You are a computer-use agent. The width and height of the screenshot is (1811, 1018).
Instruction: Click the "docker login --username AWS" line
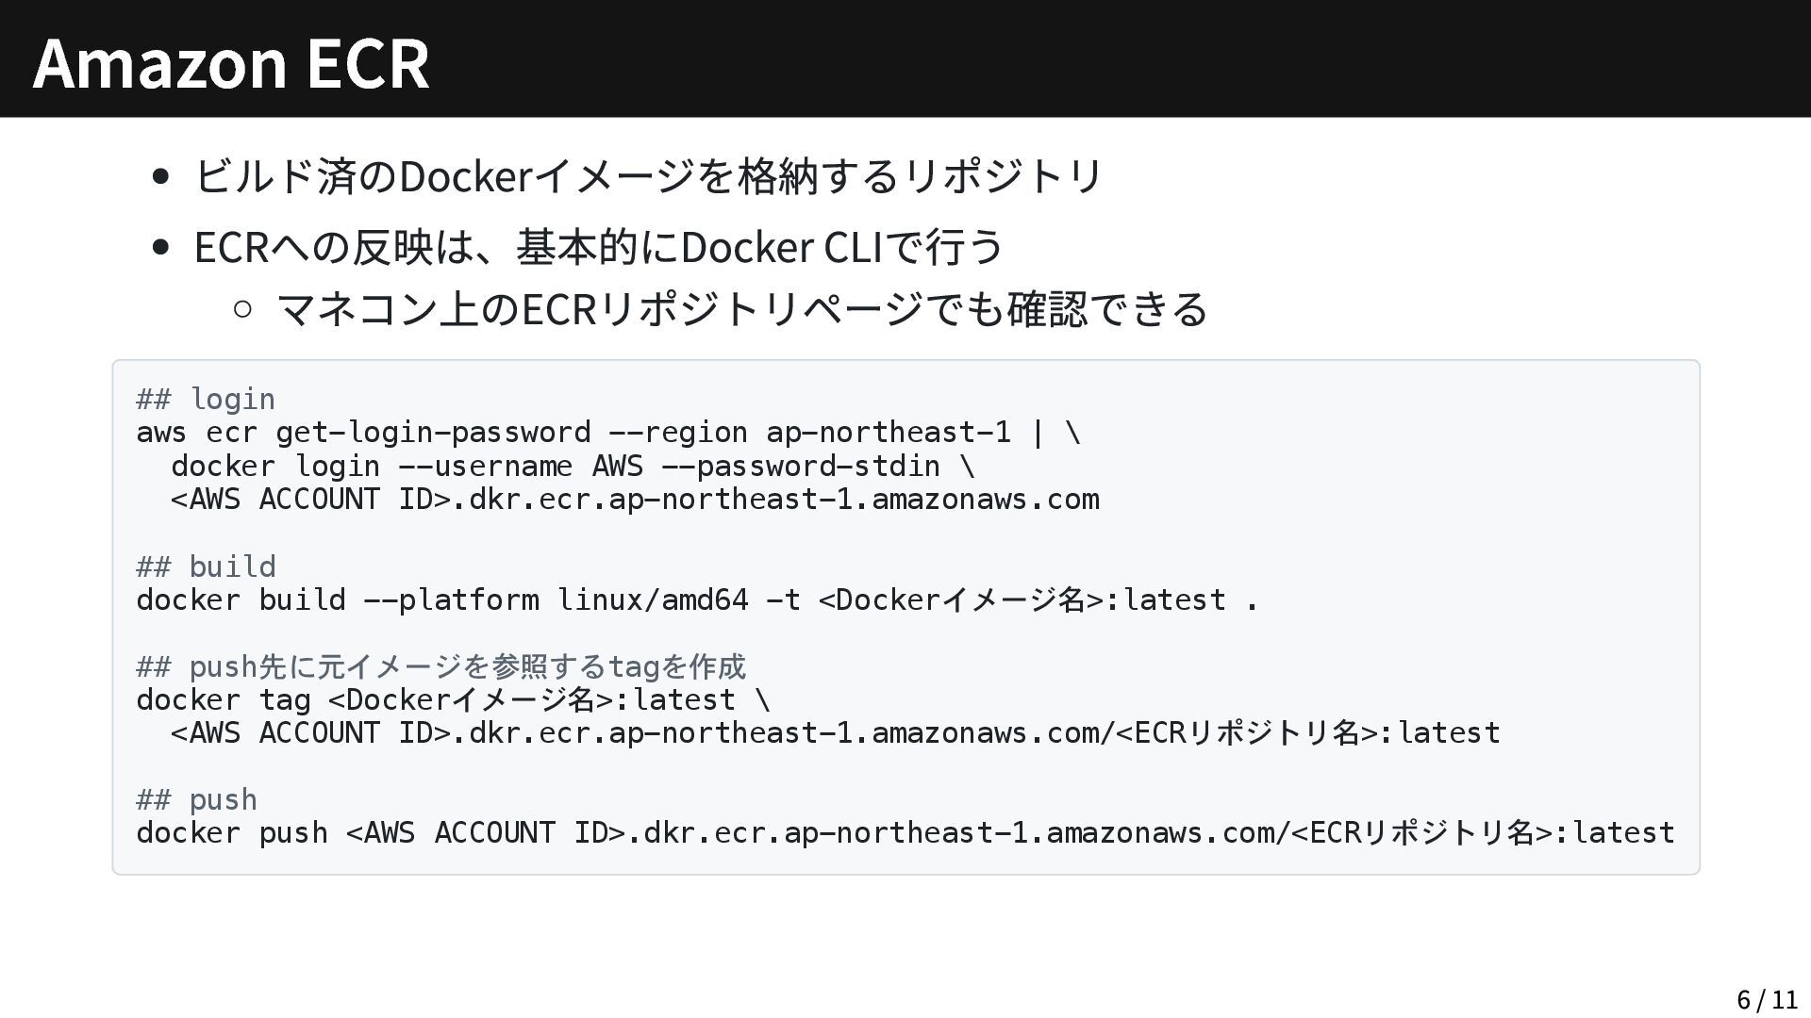(572, 466)
